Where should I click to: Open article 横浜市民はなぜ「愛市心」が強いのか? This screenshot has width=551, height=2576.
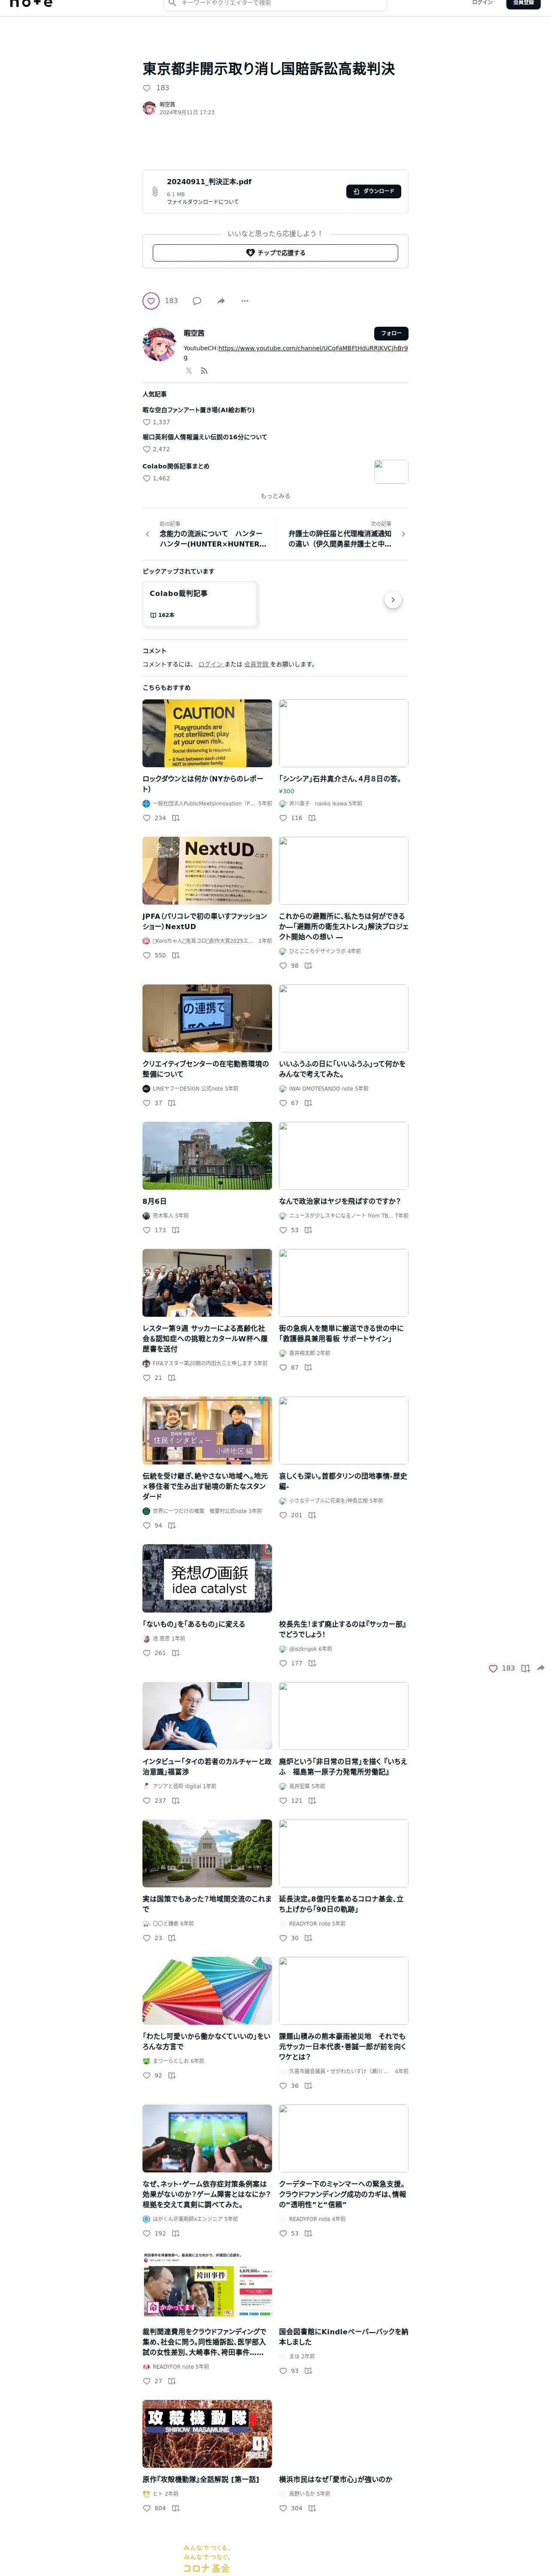[x=335, y=2479]
